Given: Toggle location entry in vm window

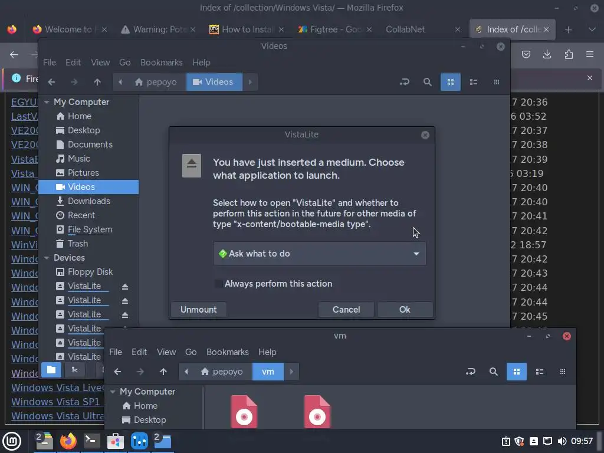Looking at the screenshot, I should [470, 372].
